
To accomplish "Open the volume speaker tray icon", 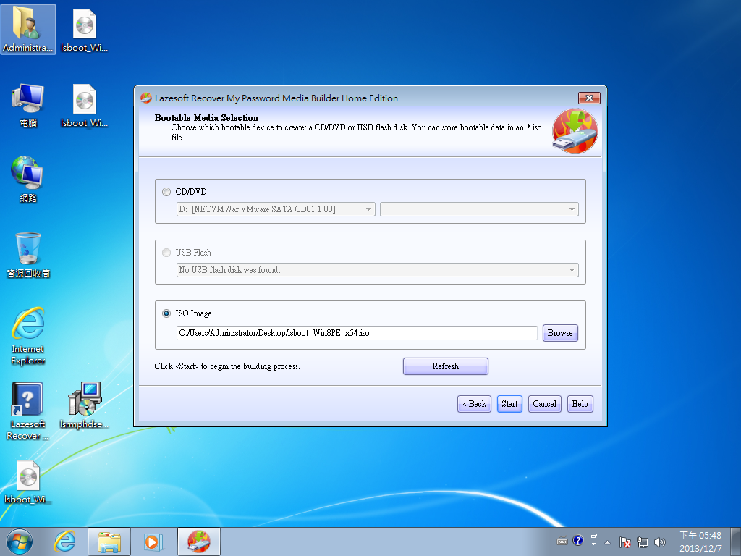I will click(660, 542).
